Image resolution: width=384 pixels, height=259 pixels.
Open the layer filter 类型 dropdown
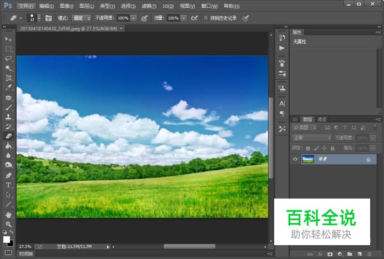click(x=311, y=128)
